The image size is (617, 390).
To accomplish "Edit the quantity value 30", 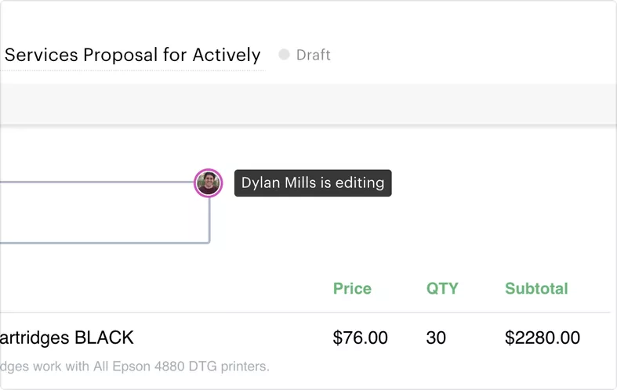I will pos(436,338).
